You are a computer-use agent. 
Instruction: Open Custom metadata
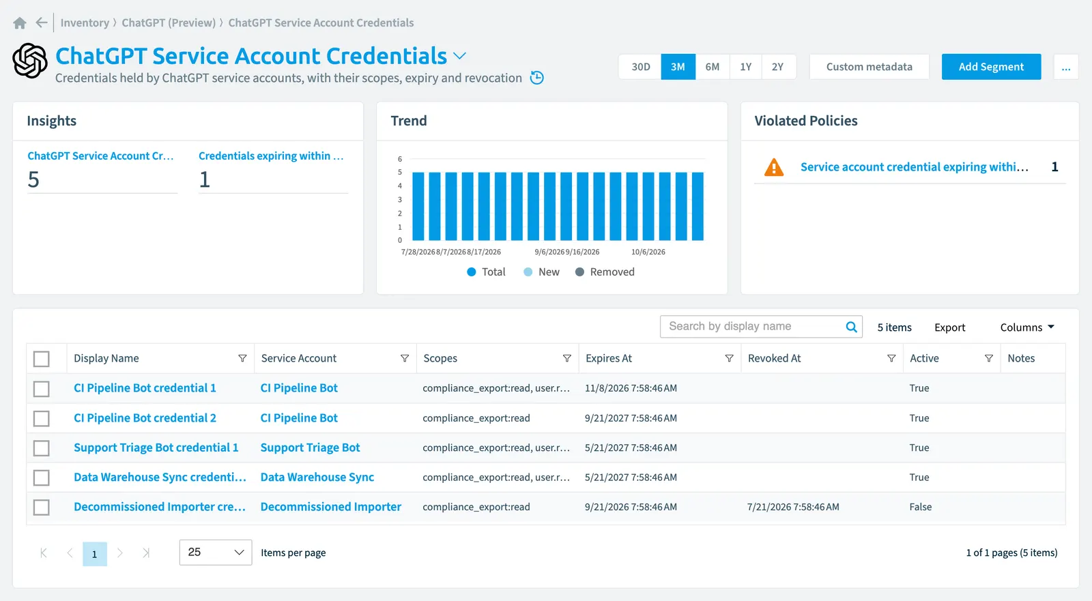pos(870,67)
